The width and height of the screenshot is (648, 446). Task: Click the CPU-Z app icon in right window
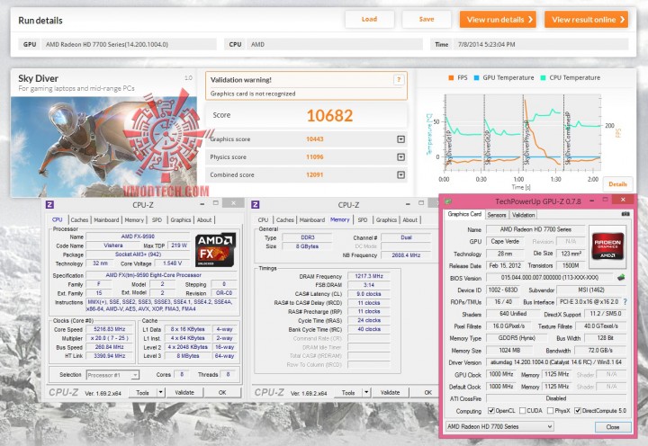pyautogui.click(x=256, y=204)
